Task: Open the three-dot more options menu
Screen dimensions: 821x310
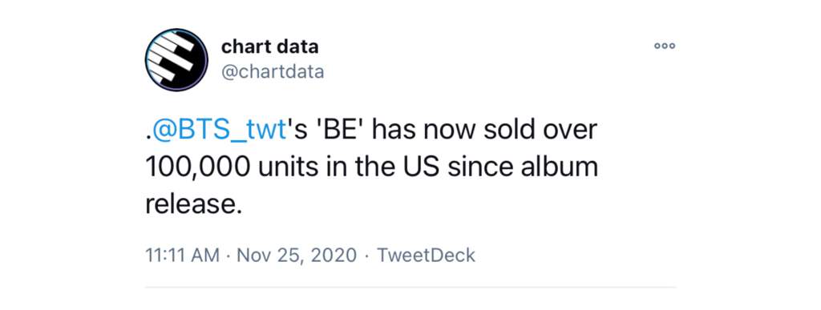Action: (x=665, y=46)
